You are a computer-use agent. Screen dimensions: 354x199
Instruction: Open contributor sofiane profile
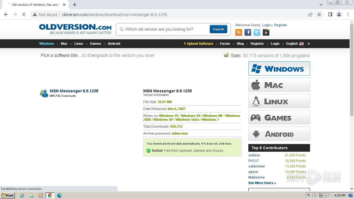pos(254,155)
